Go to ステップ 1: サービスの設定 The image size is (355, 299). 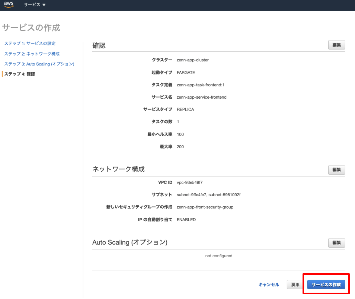pos(30,44)
